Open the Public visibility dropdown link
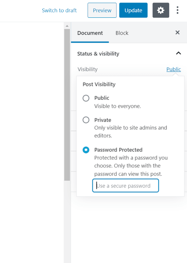Viewport: 187px width, 263px height. [x=174, y=69]
